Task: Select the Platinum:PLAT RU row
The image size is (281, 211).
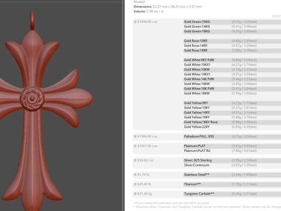Action: coord(232,151)
